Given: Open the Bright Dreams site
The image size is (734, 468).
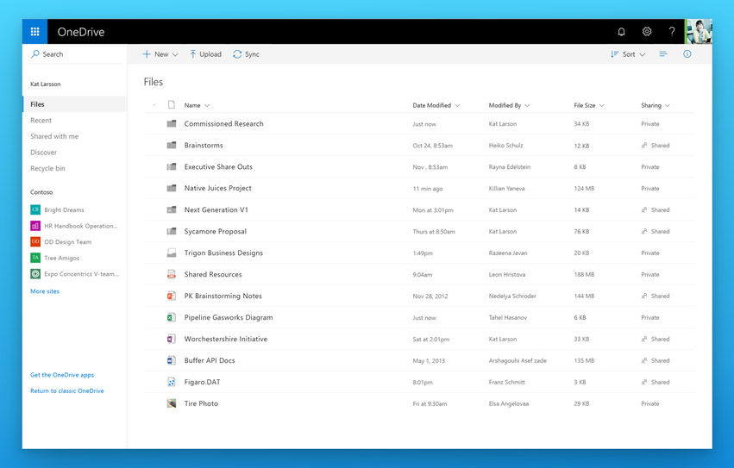Looking at the screenshot, I should pyautogui.click(x=58, y=209).
